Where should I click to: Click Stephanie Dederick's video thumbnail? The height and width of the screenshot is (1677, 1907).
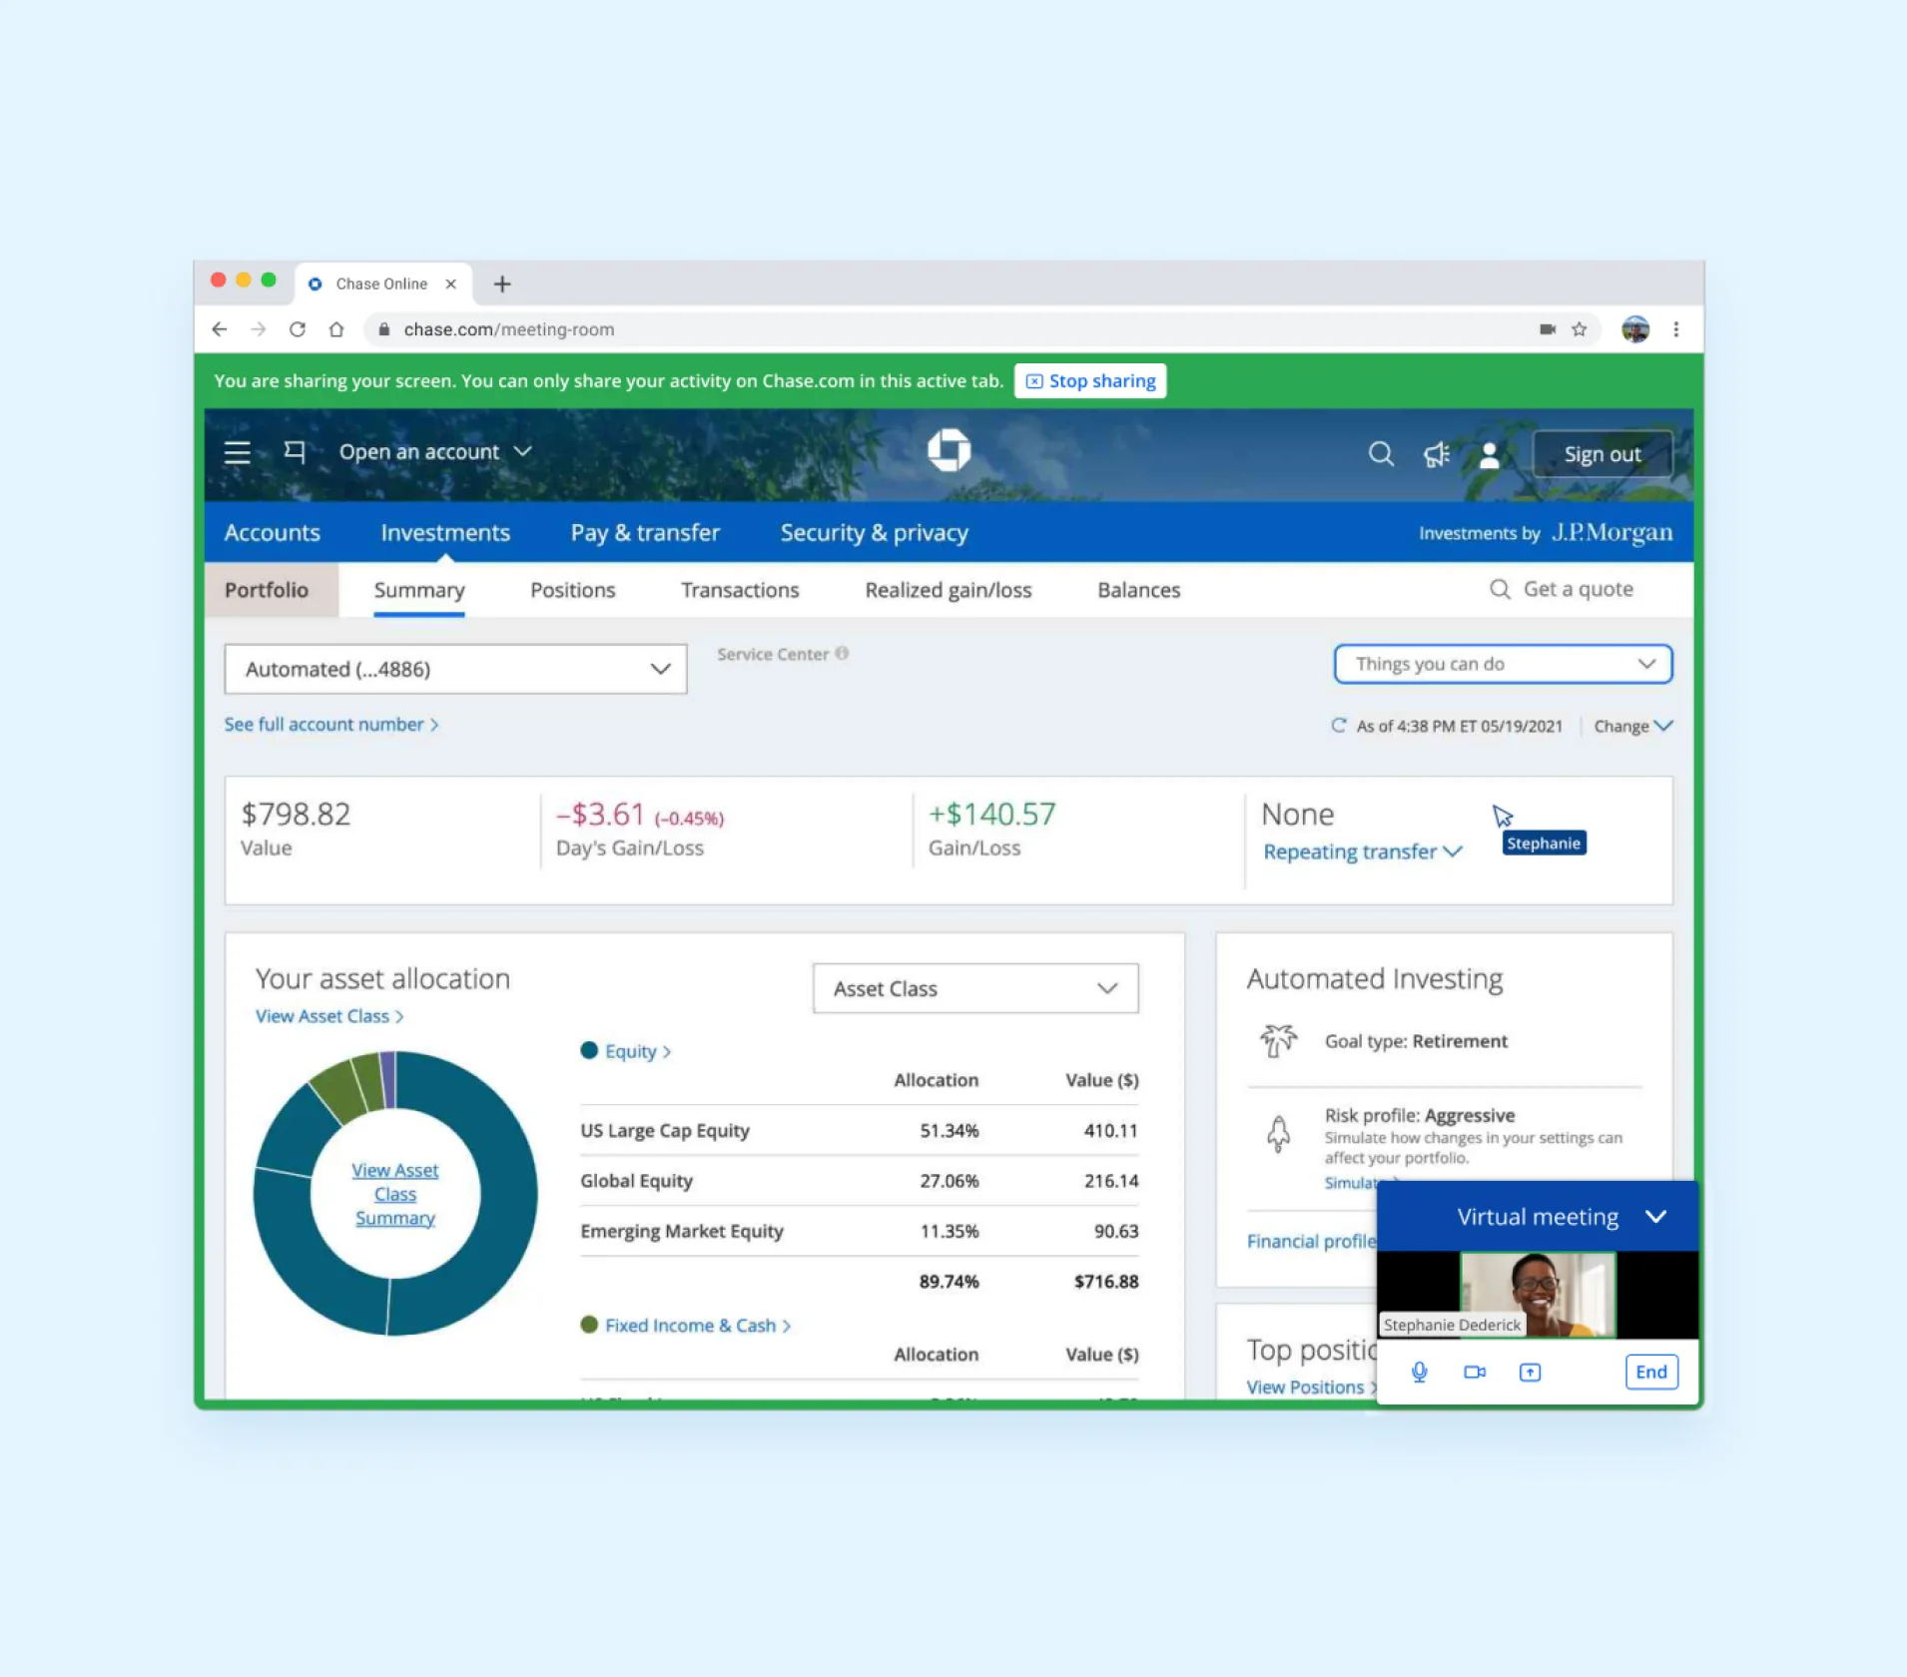[x=1538, y=1295]
